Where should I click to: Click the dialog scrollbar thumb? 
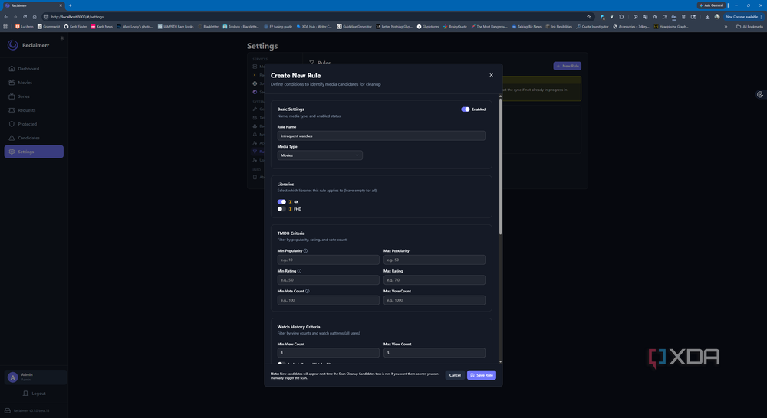point(500,166)
